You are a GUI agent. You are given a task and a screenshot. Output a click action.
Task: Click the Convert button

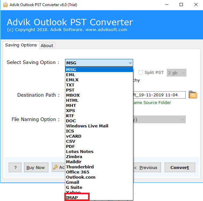tap(180, 167)
